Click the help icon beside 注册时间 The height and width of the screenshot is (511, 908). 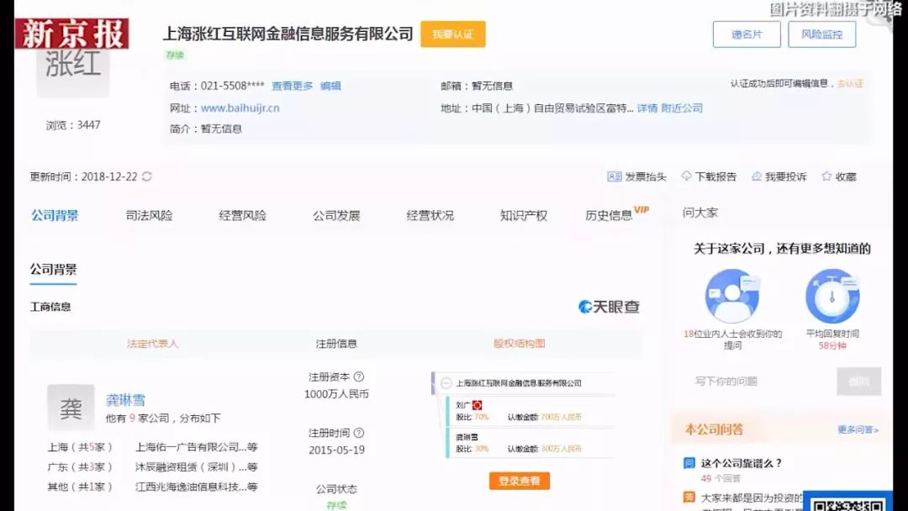[359, 433]
